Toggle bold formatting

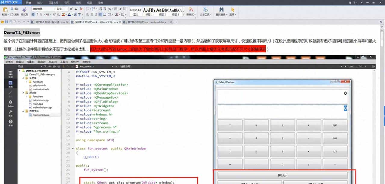click(33, 14)
